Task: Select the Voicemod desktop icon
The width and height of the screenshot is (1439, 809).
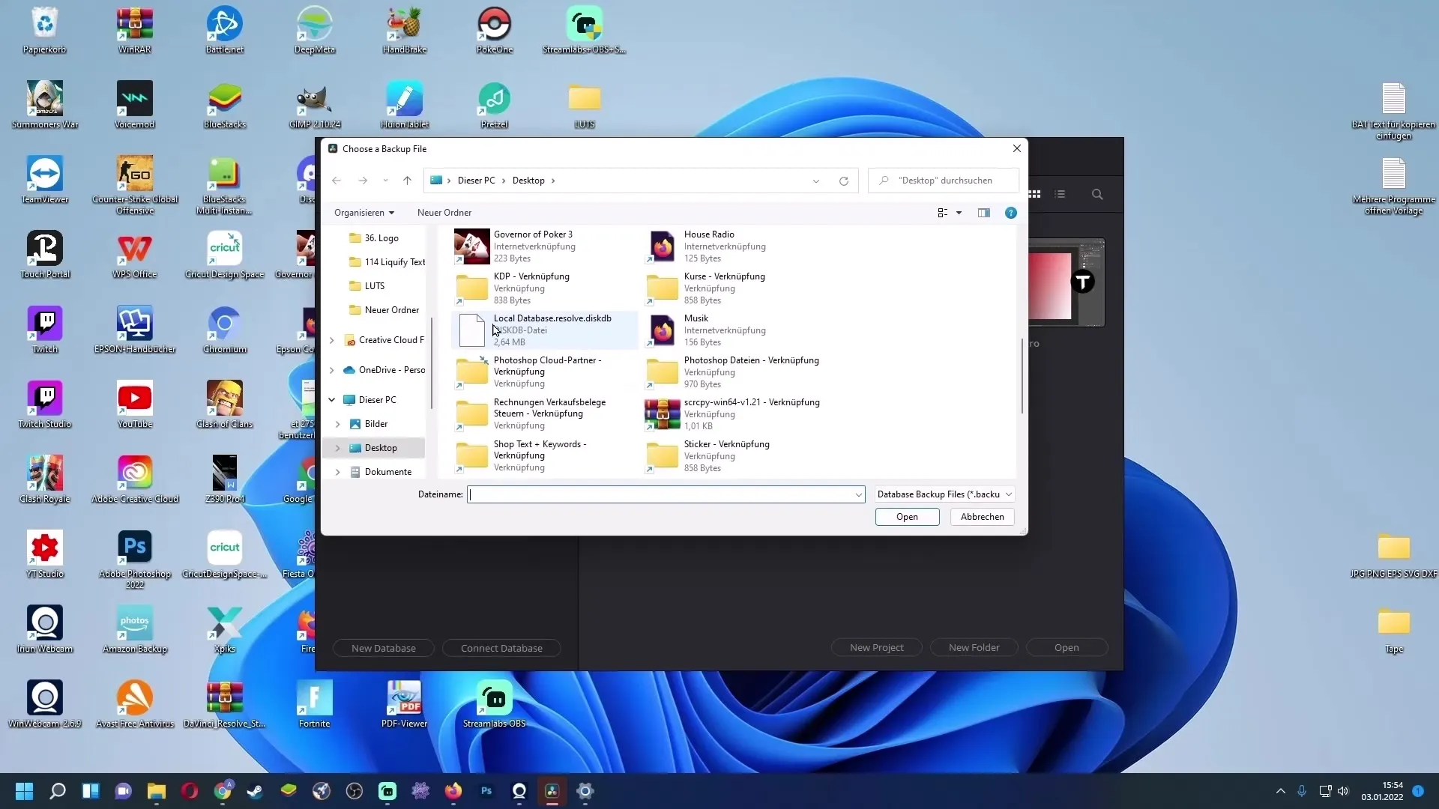Action: [135, 106]
